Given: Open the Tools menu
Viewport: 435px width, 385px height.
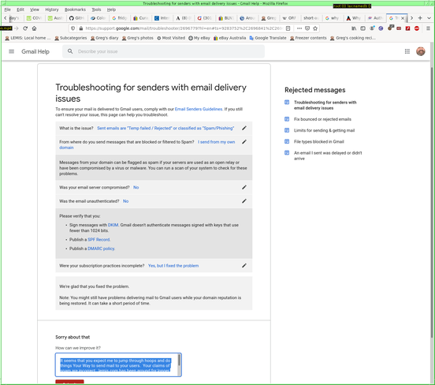Looking at the screenshot, I should (96, 9).
